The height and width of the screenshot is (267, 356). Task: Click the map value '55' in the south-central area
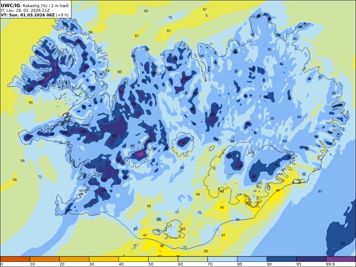point(149,206)
